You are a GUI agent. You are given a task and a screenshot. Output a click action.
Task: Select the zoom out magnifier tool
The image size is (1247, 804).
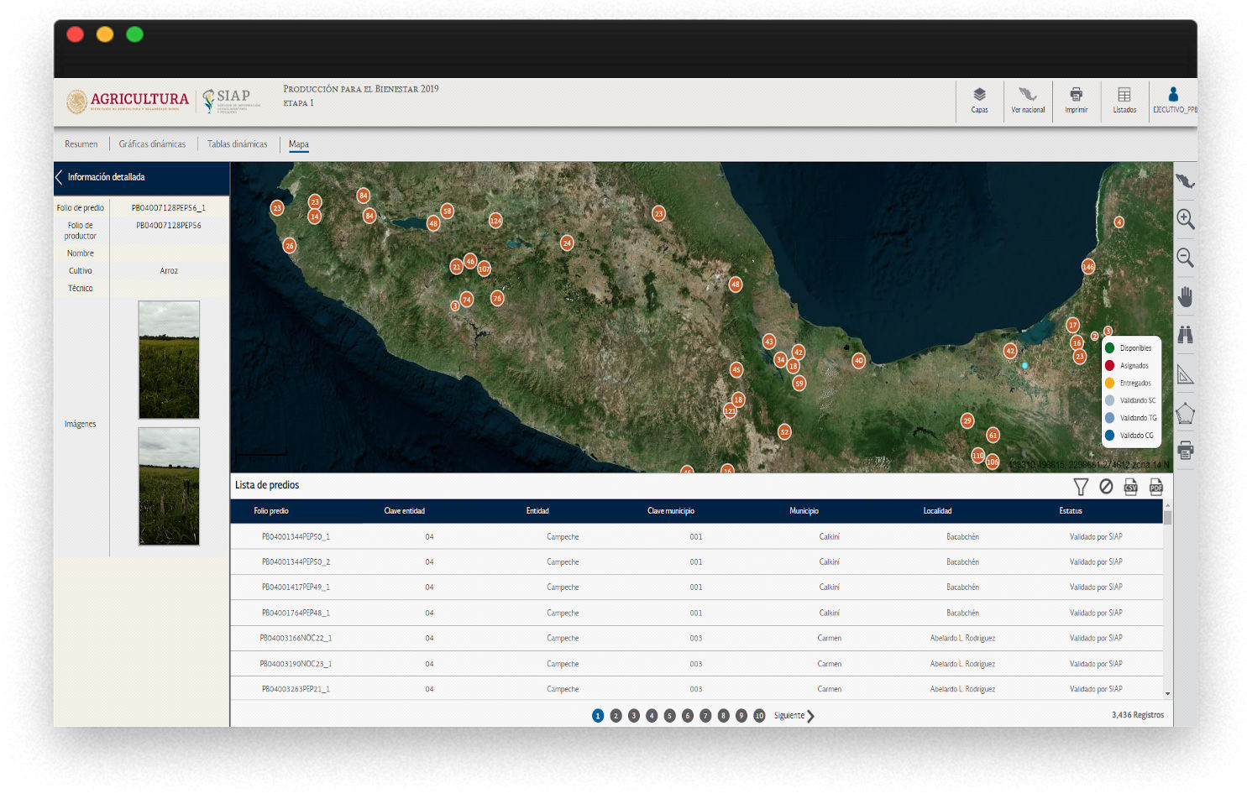tap(1185, 258)
